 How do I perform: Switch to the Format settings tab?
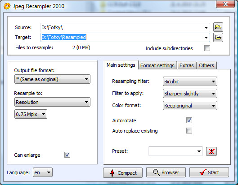click(x=157, y=65)
